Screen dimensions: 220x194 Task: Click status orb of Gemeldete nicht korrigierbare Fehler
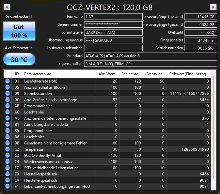click(8, 143)
